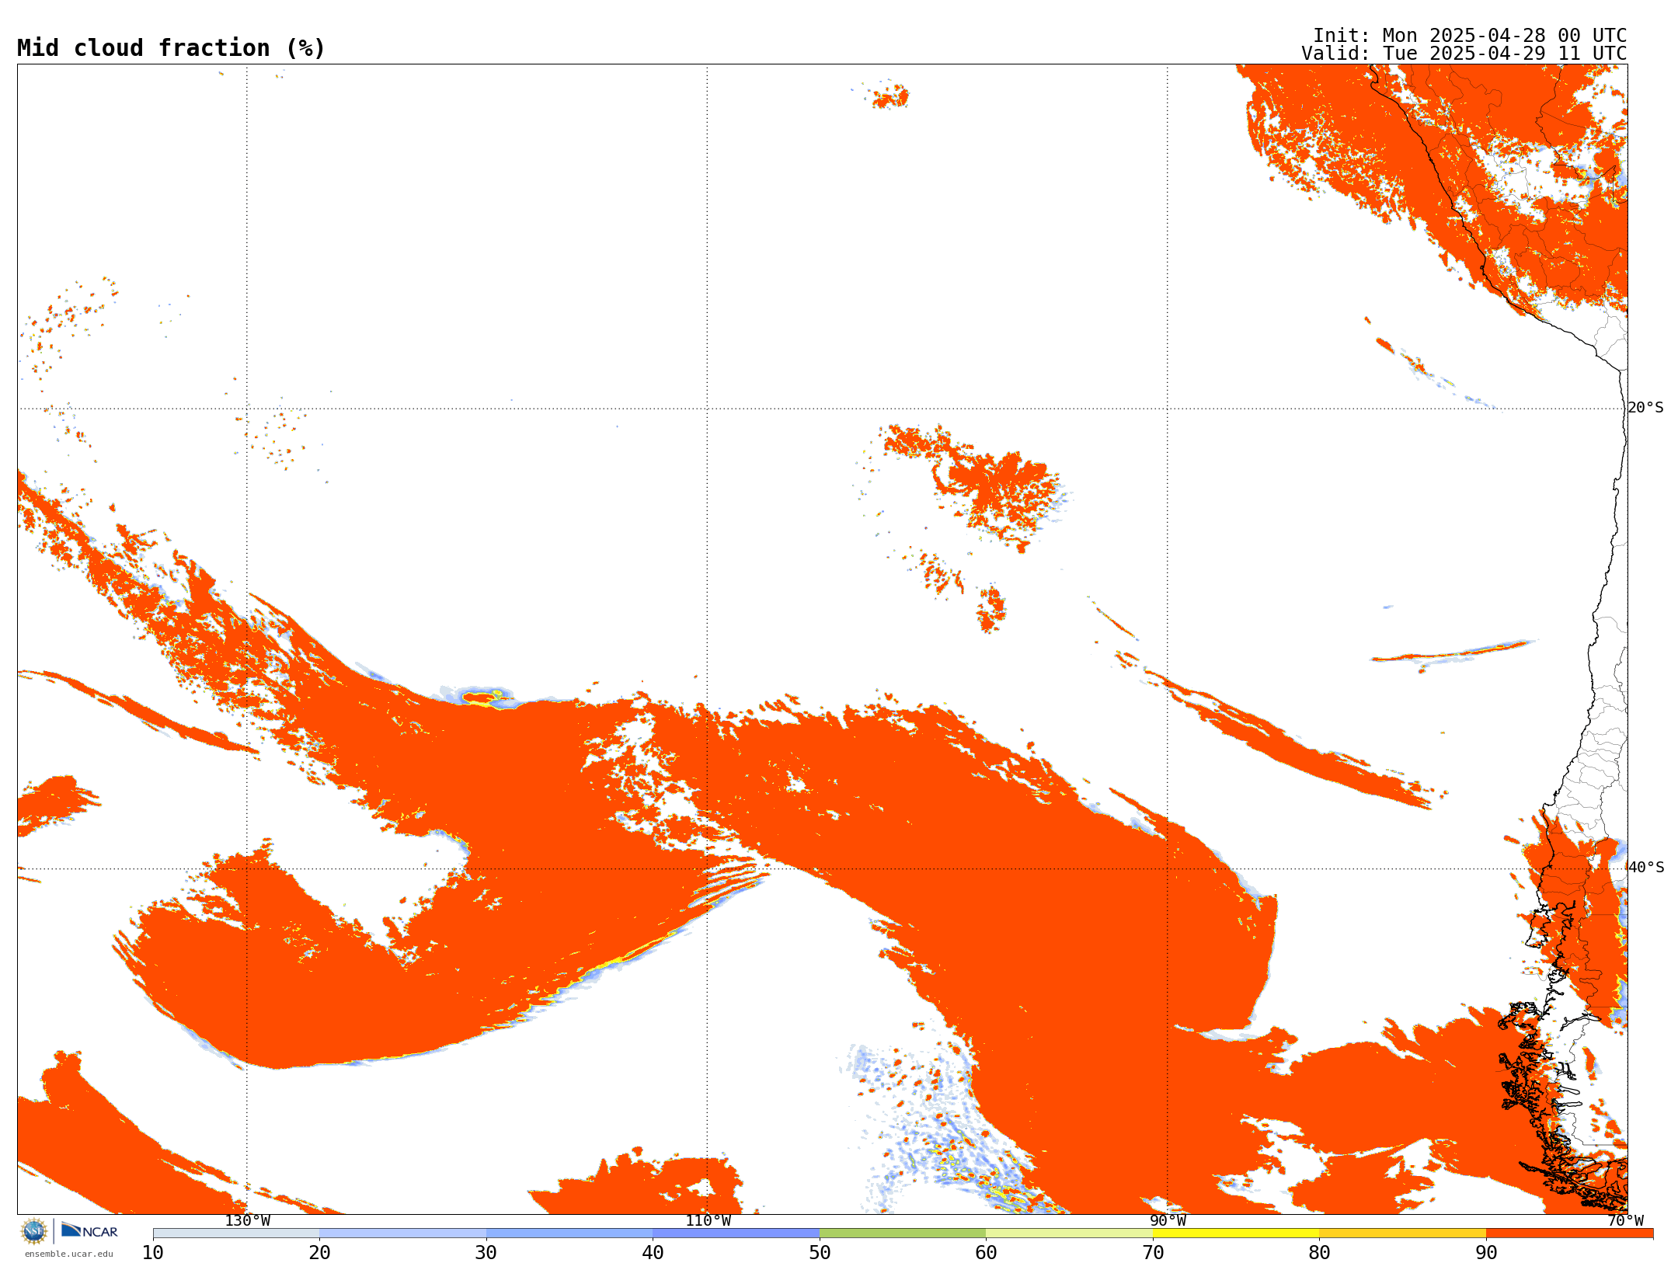Viewport: 1678px width, 1263px height.
Task: Click the 80–90 amber colorbar segment
Action: tap(1402, 1233)
